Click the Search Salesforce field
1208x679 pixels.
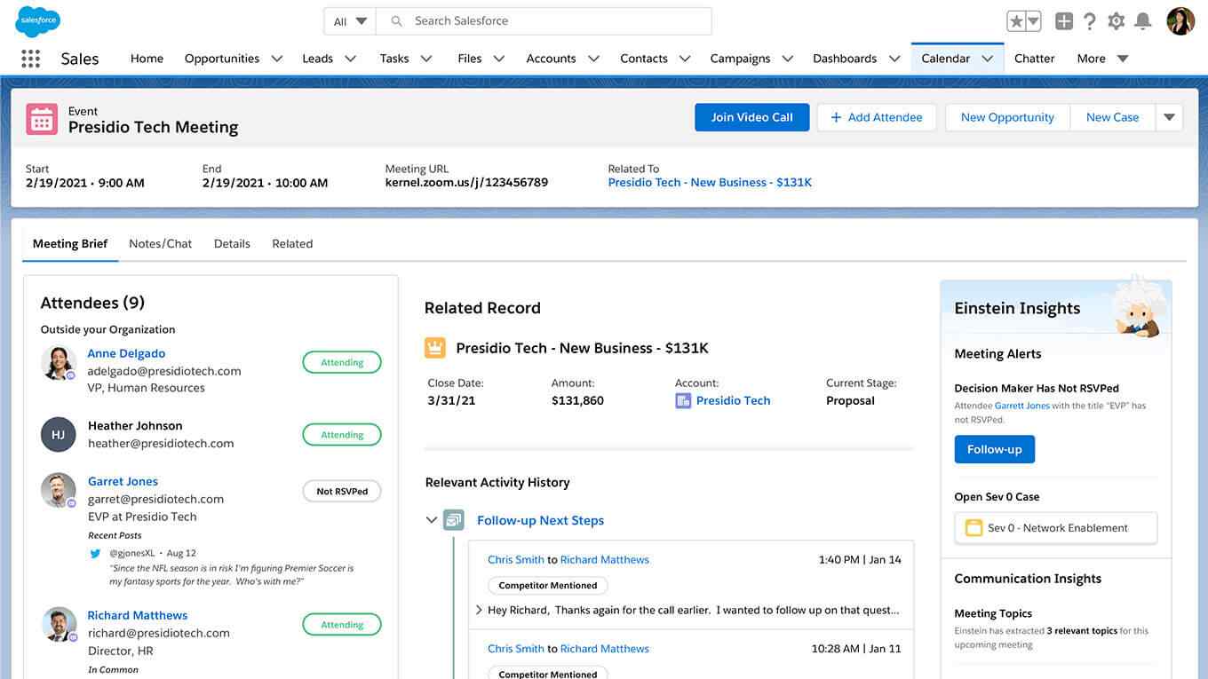pos(544,21)
